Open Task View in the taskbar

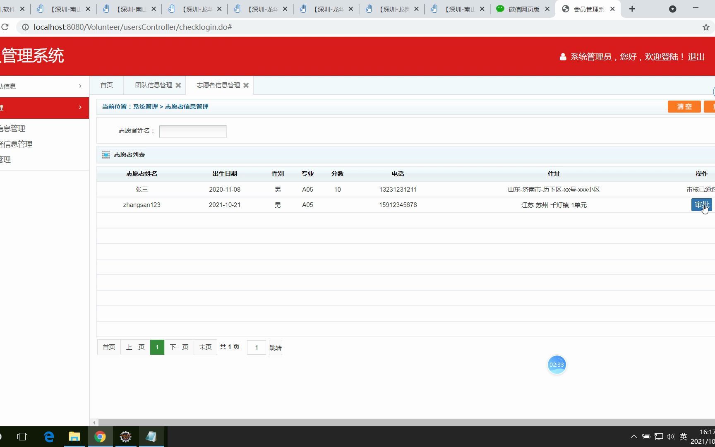click(x=22, y=437)
